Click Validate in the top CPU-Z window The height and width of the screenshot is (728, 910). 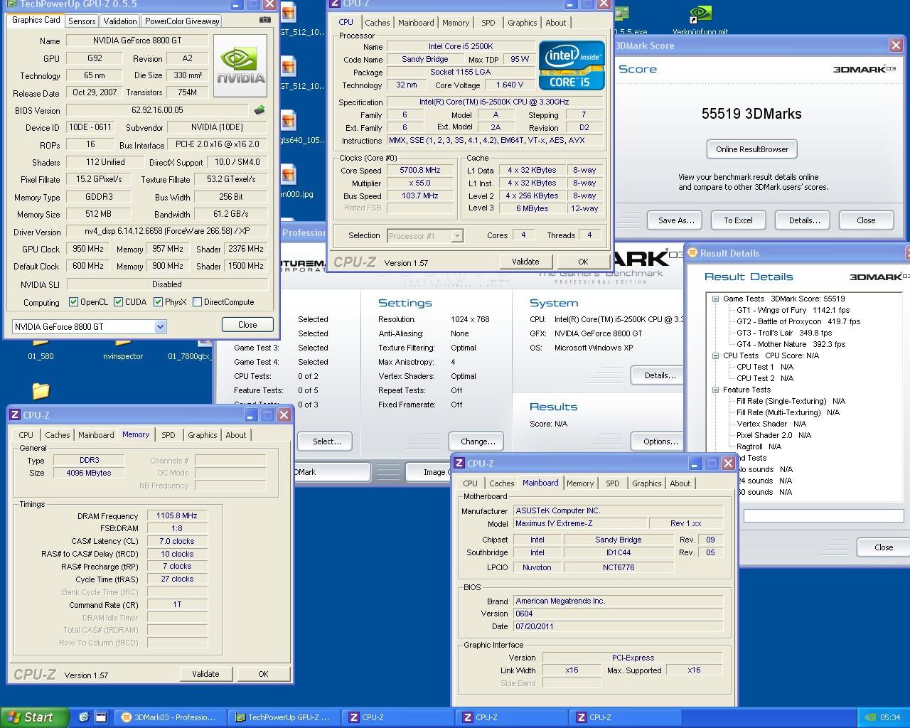point(525,262)
